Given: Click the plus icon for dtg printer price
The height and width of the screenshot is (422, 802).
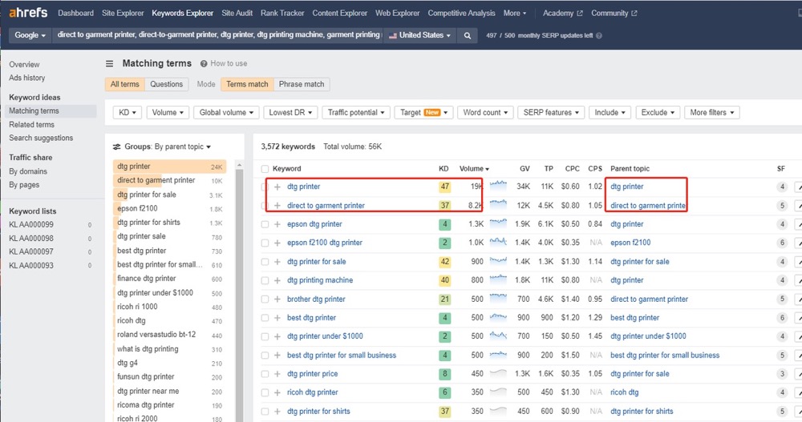Looking at the screenshot, I should point(277,374).
